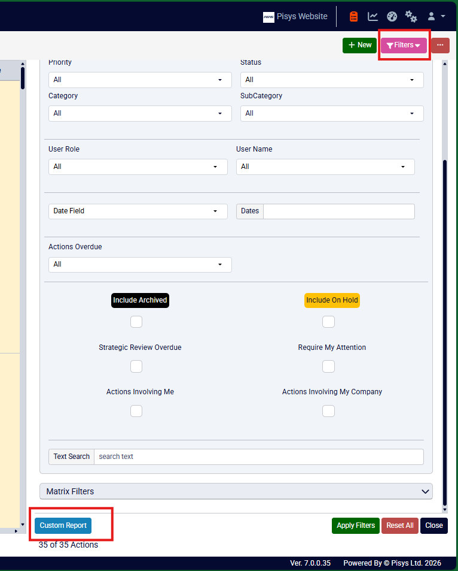
Task: Tick the Include Archived checkbox
Action: [136, 322]
